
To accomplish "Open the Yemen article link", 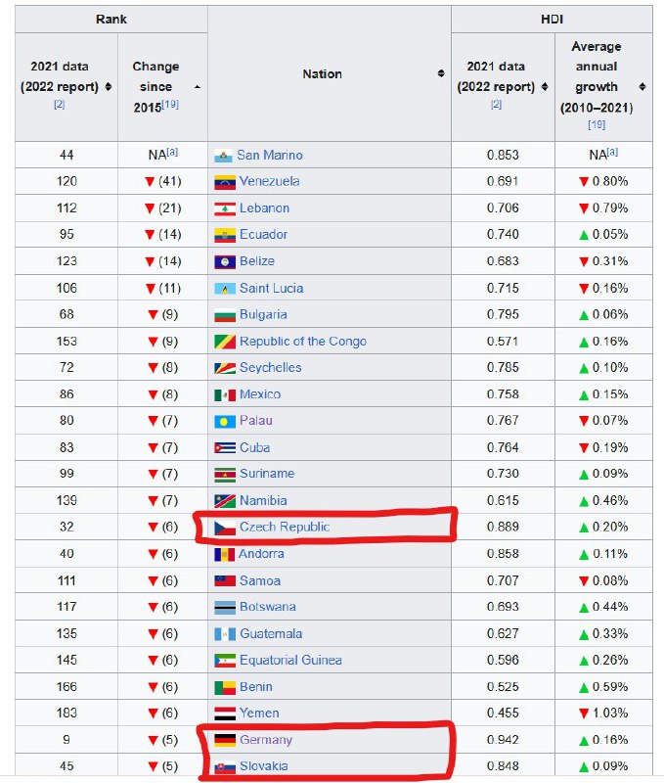I will click(259, 714).
